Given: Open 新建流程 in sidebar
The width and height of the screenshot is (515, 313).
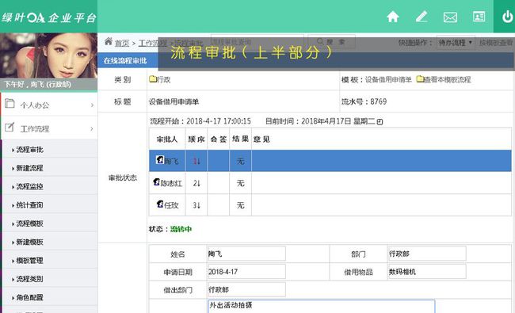Looking at the screenshot, I should [29, 168].
